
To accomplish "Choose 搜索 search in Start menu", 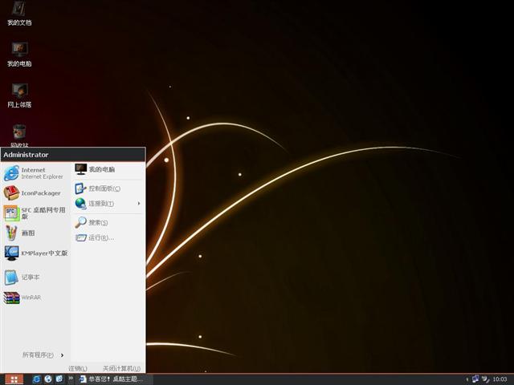I will pyautogui.click(x=96, y=222).
